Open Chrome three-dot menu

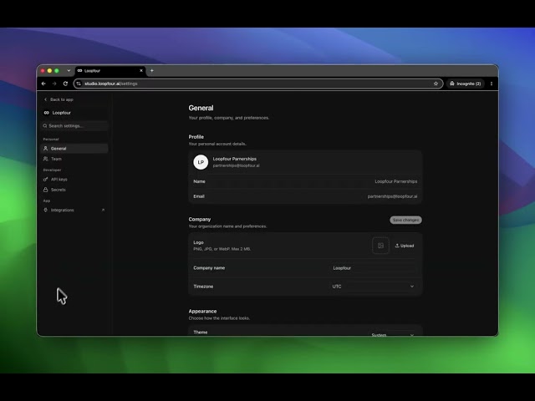point(492,84)
